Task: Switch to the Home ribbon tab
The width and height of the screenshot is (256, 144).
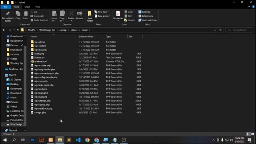Action: tap(16, 7)
